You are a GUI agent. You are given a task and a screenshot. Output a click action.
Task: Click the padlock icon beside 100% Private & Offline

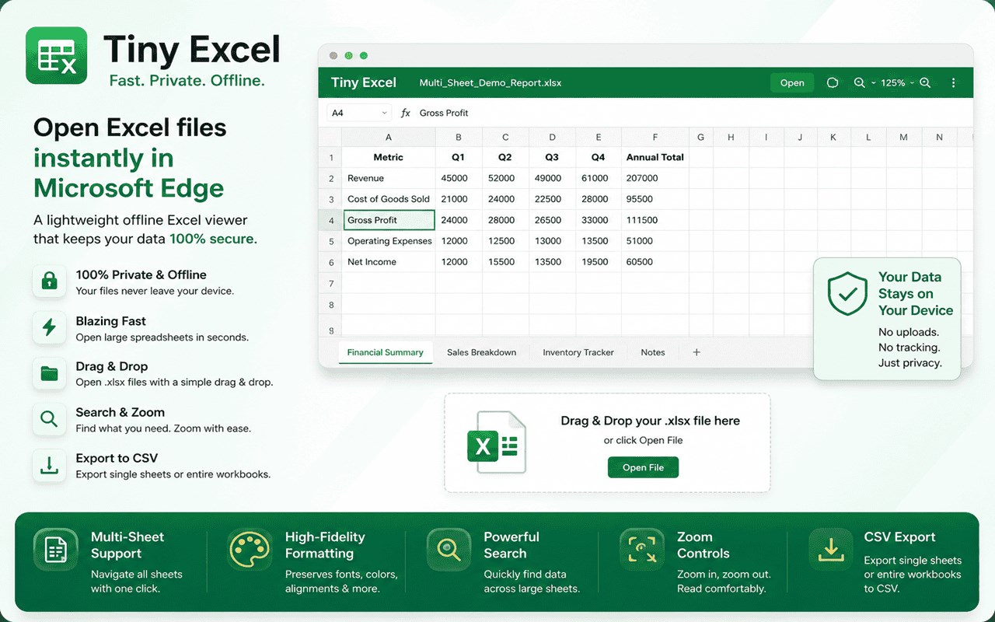pyautogui.click(x=49, y=281)
